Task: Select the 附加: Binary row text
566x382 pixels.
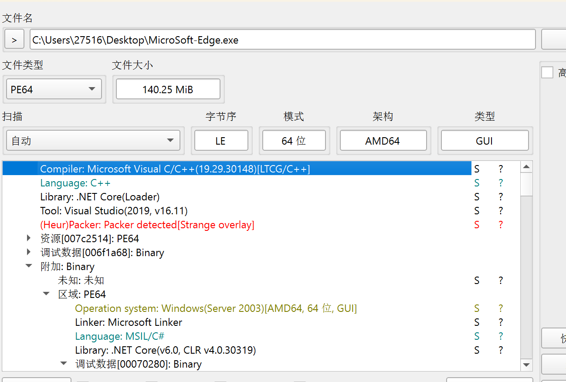Action: (x=67, y=267)
